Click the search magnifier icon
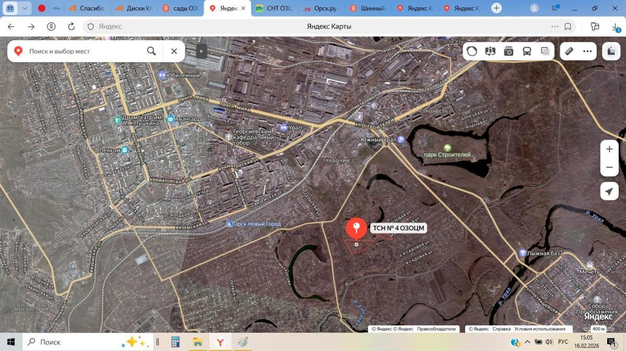 click(x=151, y=51)
